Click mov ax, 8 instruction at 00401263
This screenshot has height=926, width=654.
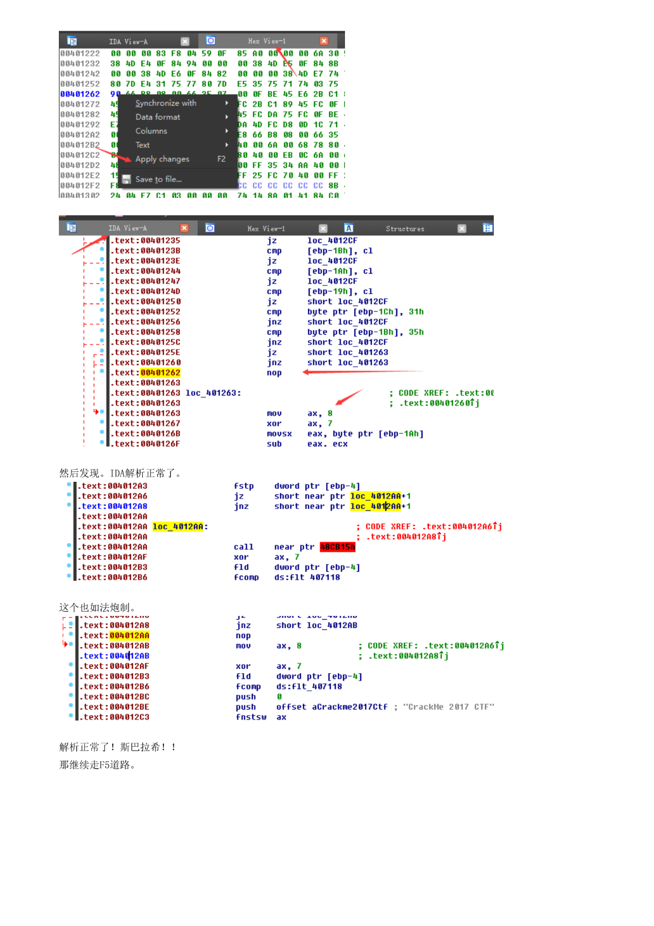click(300, 414)
